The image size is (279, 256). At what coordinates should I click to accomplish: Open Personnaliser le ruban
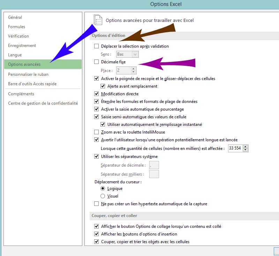(x=28, y=74)
